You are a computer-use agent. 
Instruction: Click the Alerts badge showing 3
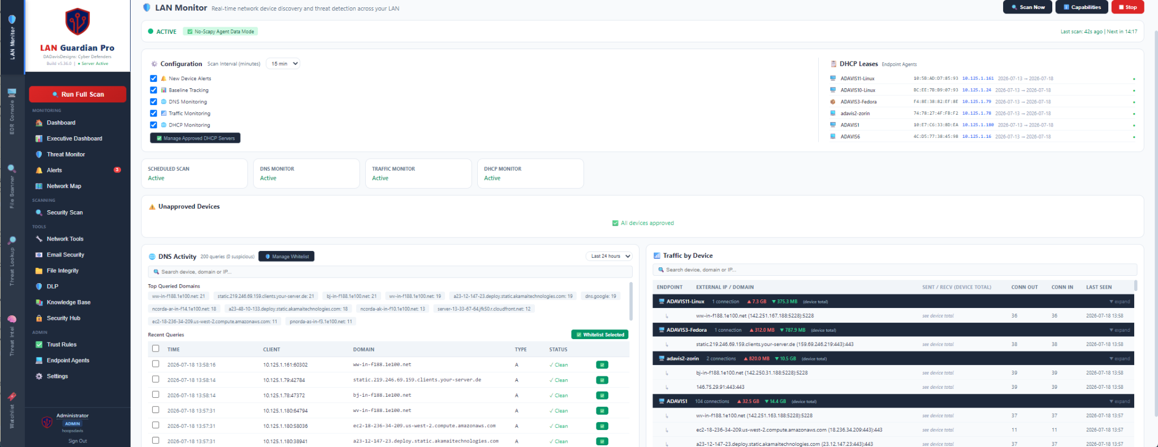coord(117,170)
